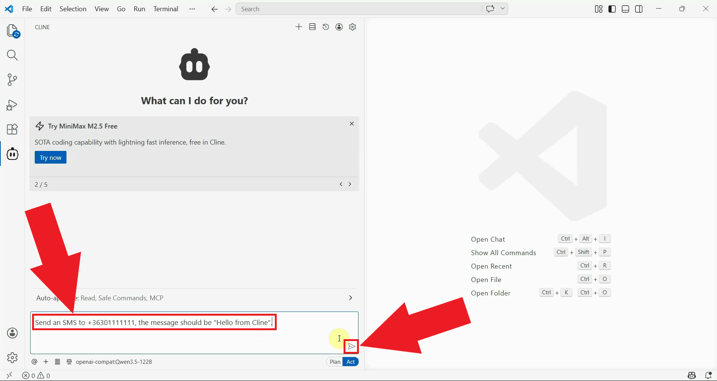Open the Manage gear in the activity bar
The image size is (717, 381).
[12, 357]
